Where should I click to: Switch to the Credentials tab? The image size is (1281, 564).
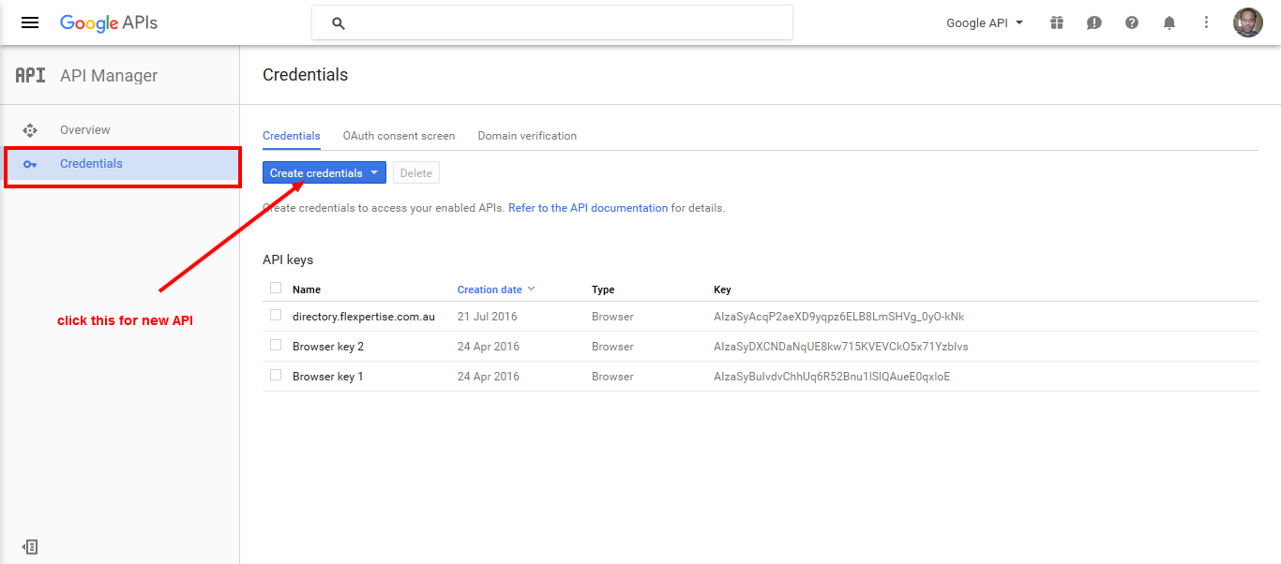point(292,136)
